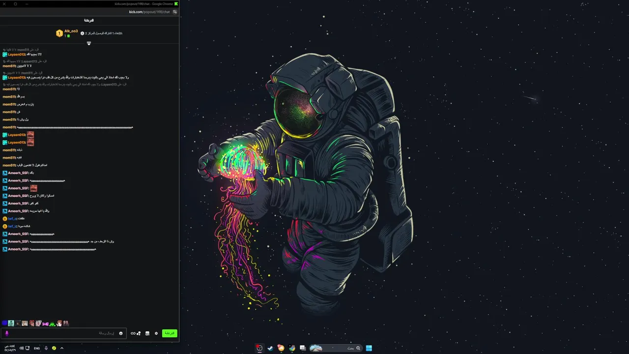Open Steam from the taskbar
This screenshot has width=629, height=354.
[270, 348]
